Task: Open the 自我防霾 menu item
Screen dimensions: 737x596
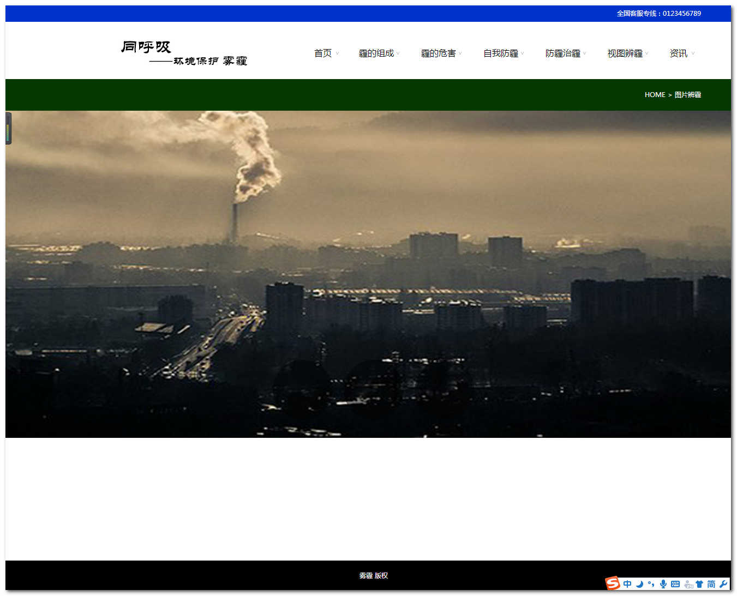Action: click(501, 53)
